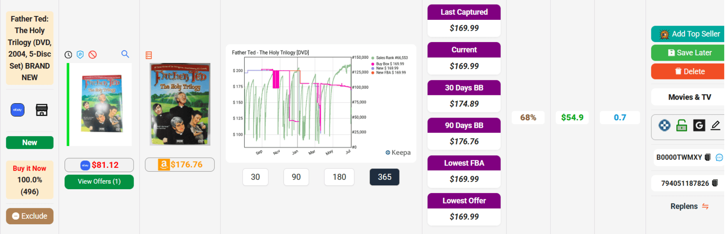Click the floppy disk Save Later icon

point(671,53)
